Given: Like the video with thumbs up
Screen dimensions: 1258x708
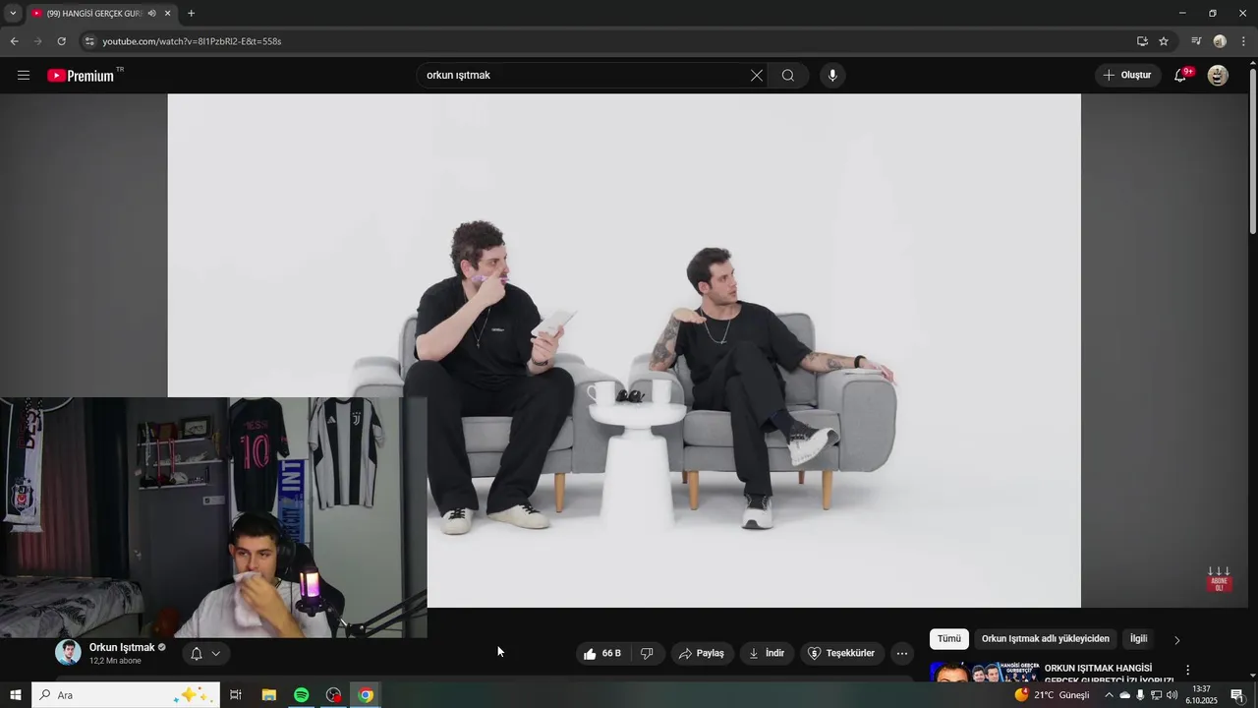Looking at the screenshot, I should click(x=603, y=653).
